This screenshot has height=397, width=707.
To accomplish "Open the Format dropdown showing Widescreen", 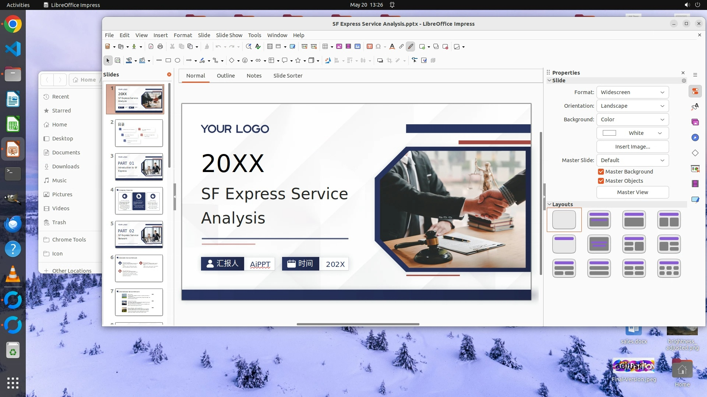I will click(632, 92).
